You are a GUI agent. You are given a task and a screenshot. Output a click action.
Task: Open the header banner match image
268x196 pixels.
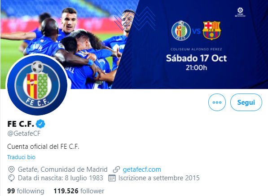tap(134, 45)
